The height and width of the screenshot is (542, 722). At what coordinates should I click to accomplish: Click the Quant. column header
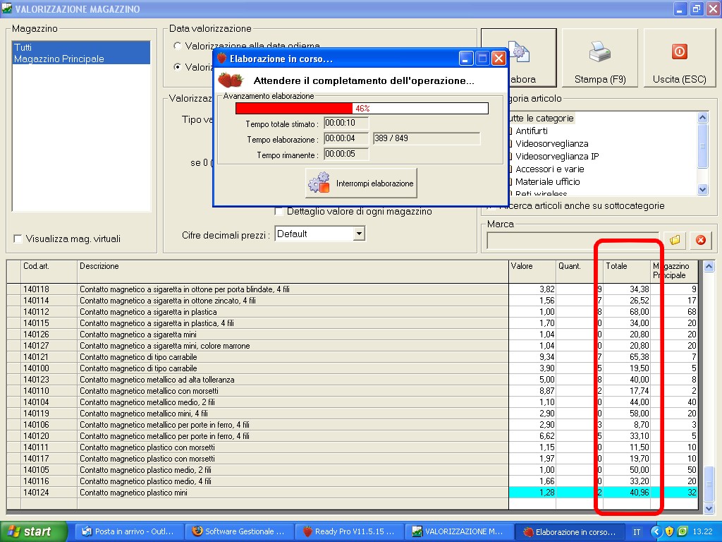coord(580,272)
